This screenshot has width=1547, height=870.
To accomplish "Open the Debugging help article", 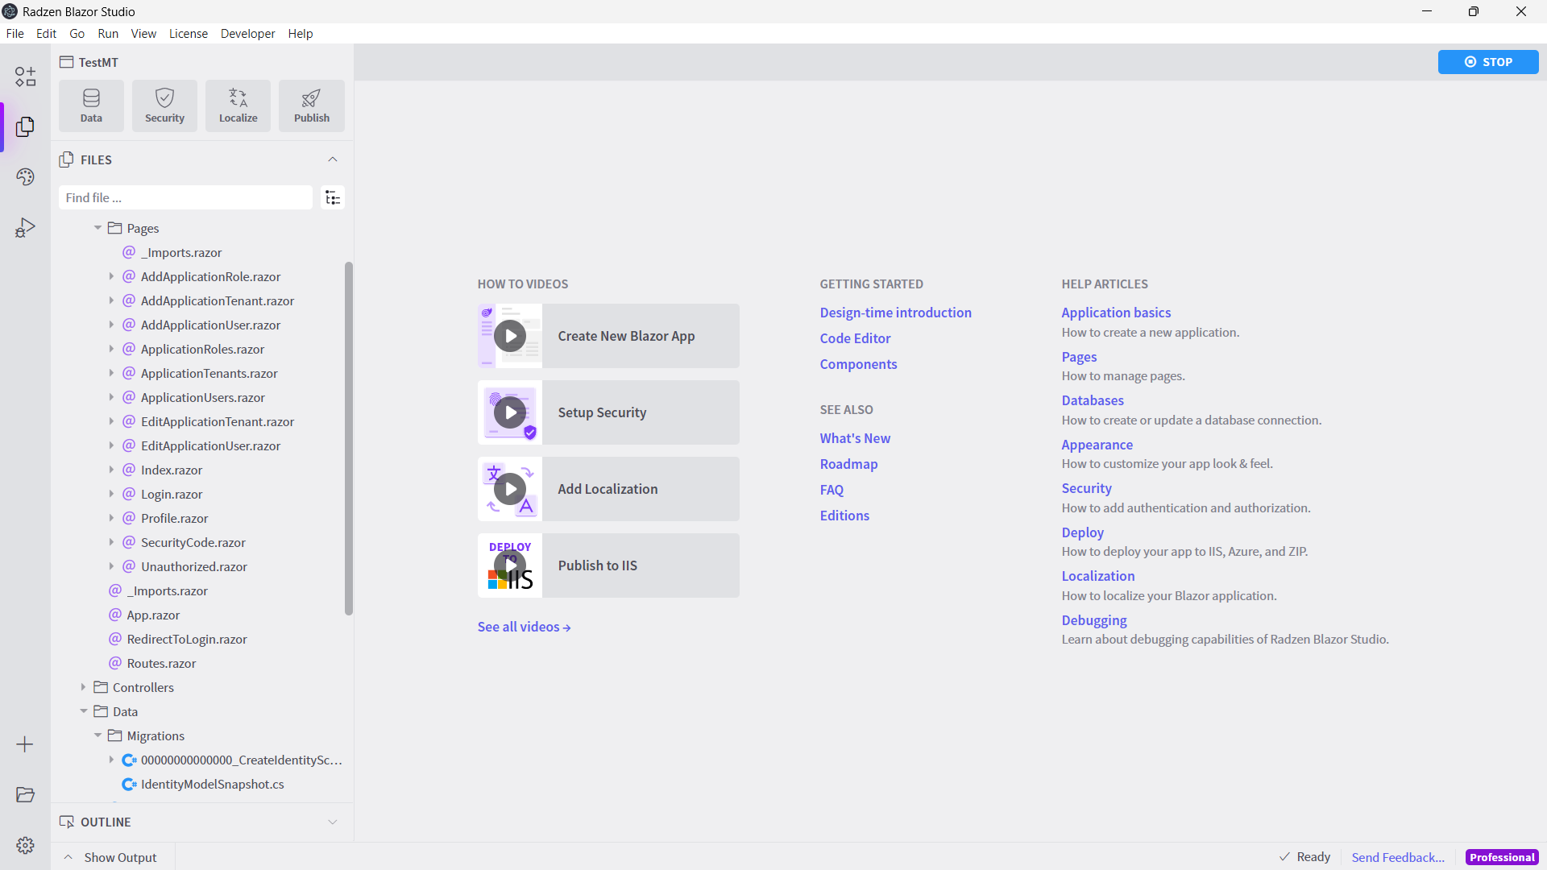I will pos(1093,620).
